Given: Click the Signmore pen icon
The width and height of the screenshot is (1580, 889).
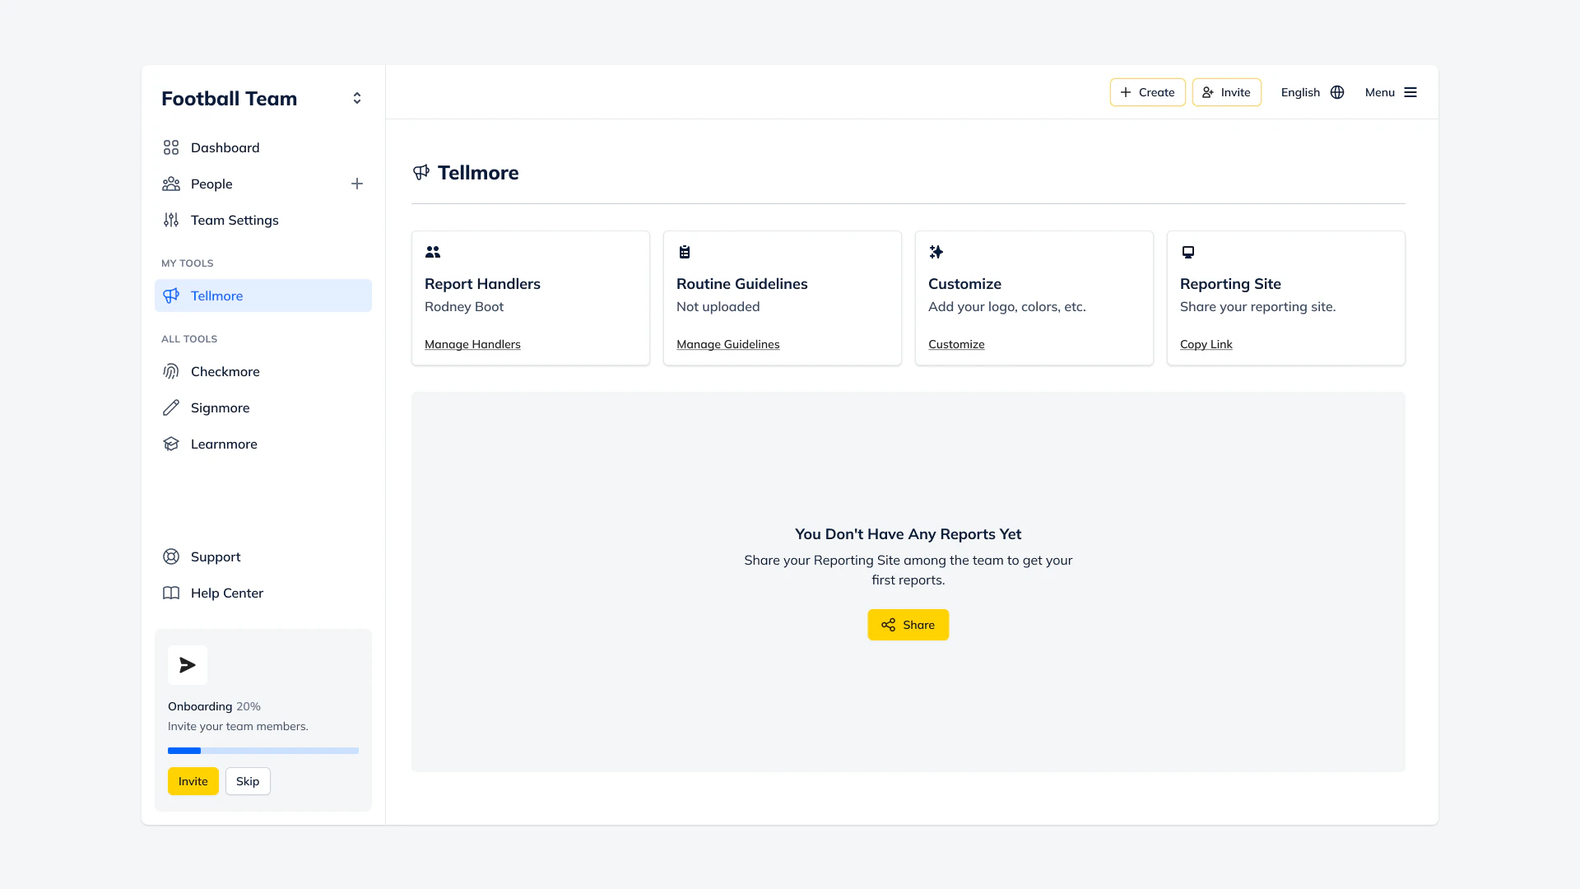Looking at the screenshot, I should [x=171, y=407].
